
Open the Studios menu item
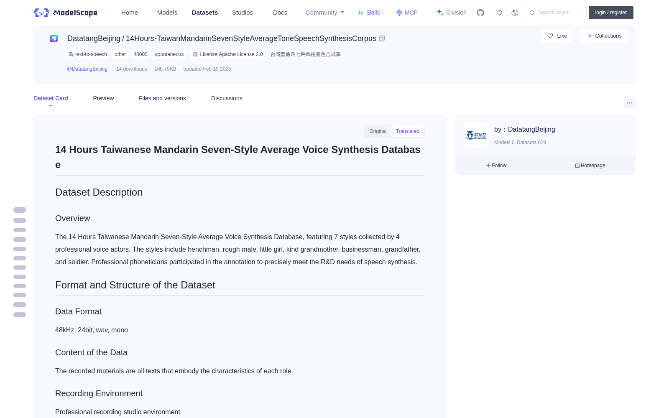coord(243,13)
